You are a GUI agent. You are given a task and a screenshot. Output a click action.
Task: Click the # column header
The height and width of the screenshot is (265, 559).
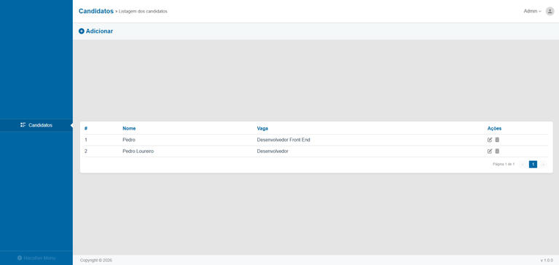pyautogui.click(x=86, y=129)
